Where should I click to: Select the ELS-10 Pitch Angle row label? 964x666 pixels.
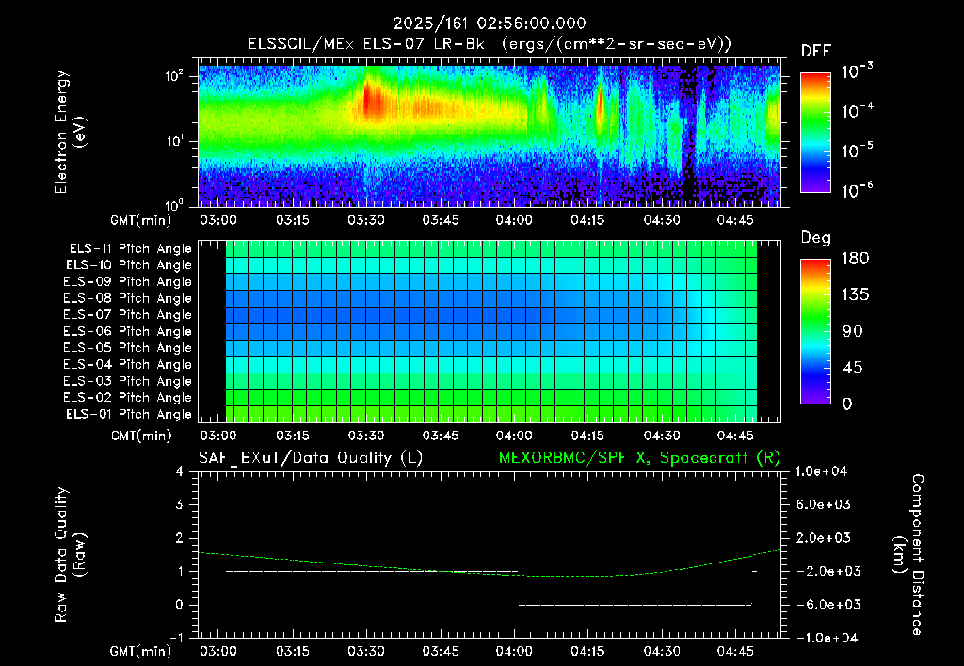coord(129,265)
